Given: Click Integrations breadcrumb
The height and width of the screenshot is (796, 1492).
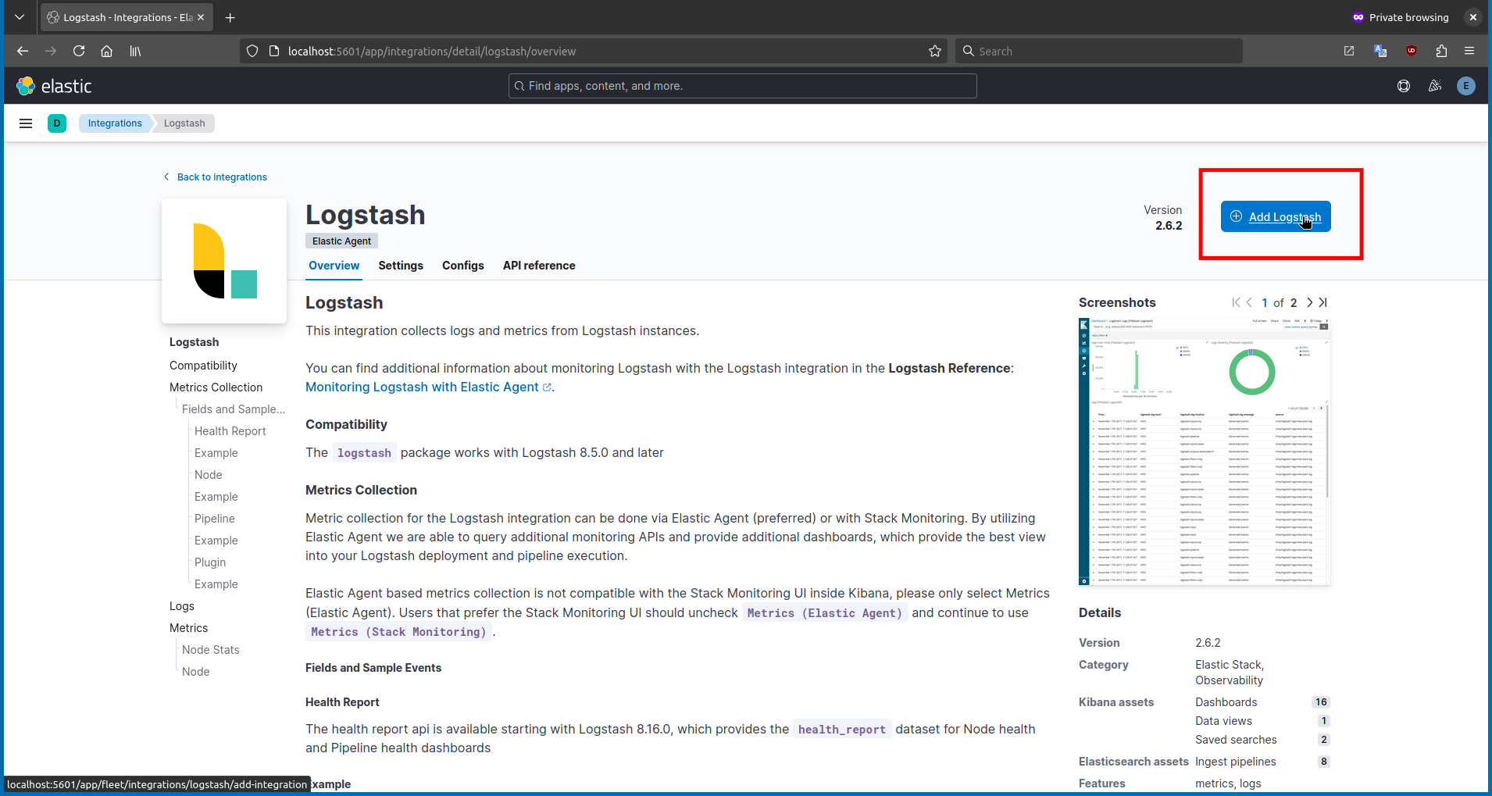Looking at the screenshot, I should coord(115,123).
